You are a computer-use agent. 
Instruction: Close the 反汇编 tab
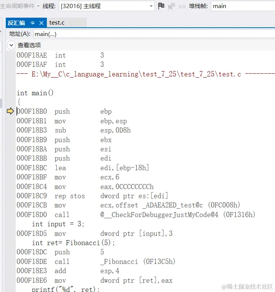[x=41, y=23]
